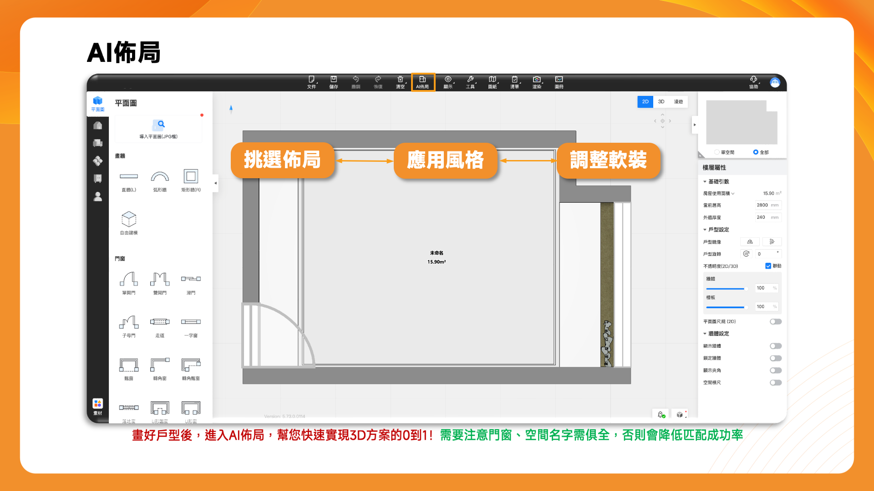This screenshot has height=491, width=874.
Task: Collapse the 牆體設定 section
Action: coord(705,334)
